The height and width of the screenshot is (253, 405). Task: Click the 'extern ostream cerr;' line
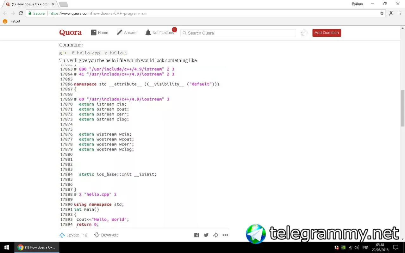[x=104, y=114]
